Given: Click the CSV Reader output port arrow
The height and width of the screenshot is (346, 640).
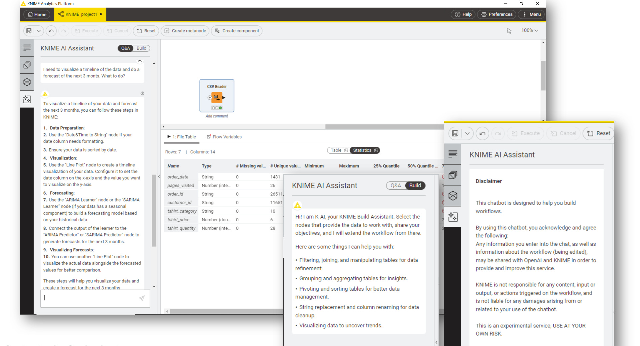Looking at the screenshot, I should (x=224, y=98).
